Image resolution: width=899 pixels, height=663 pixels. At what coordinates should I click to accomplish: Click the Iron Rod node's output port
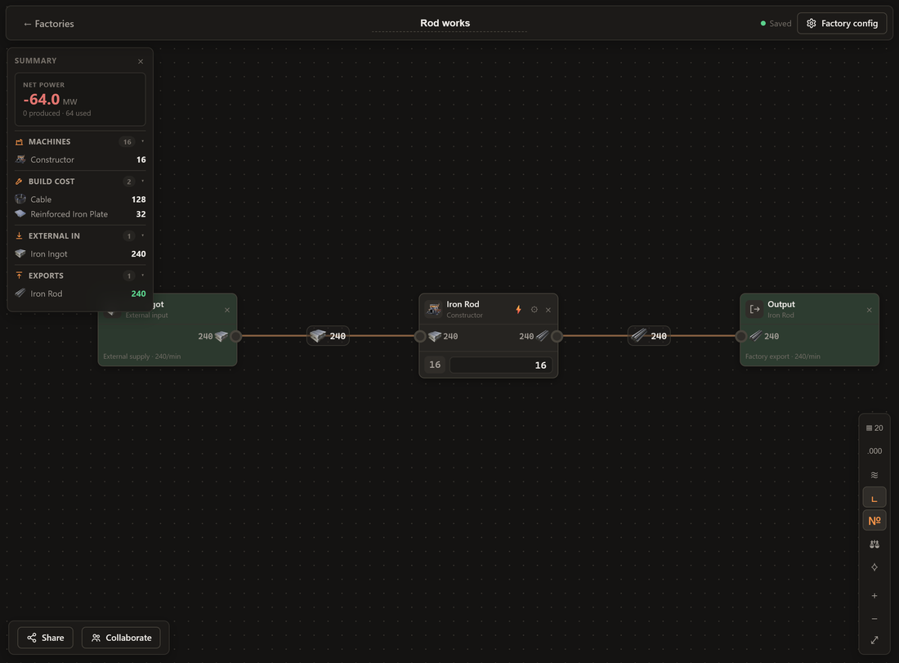(x=557, y=336)
